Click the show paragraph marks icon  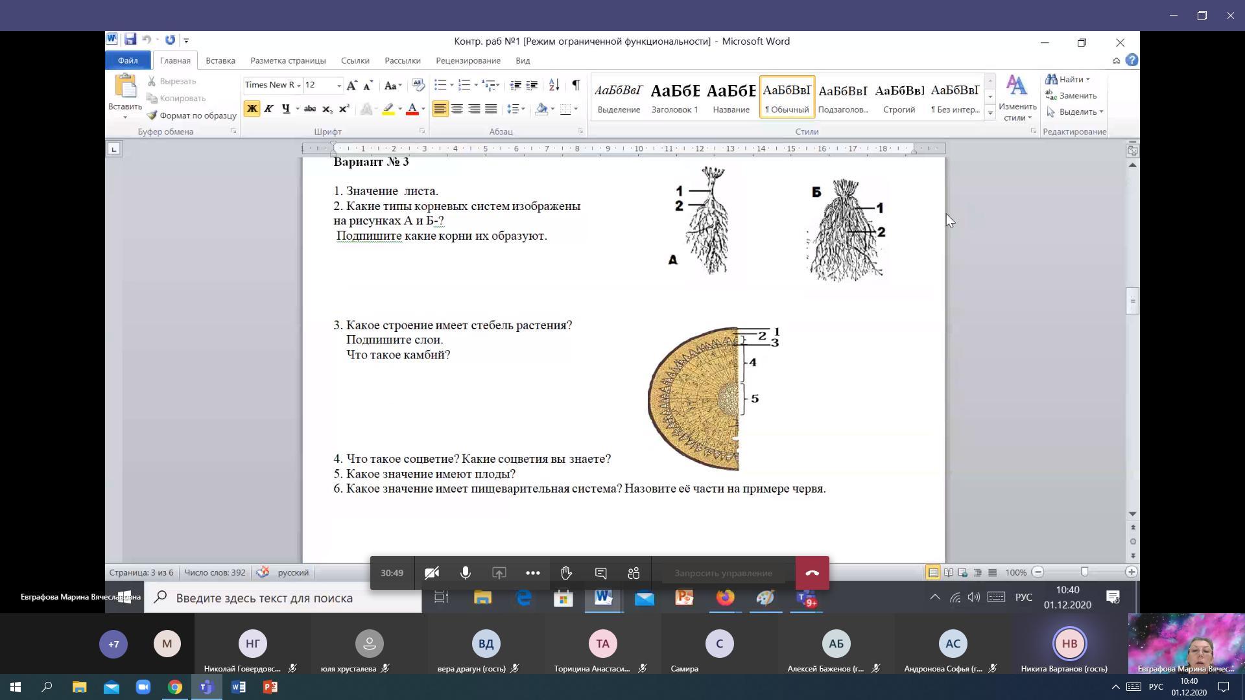click(x=576, y=85)
